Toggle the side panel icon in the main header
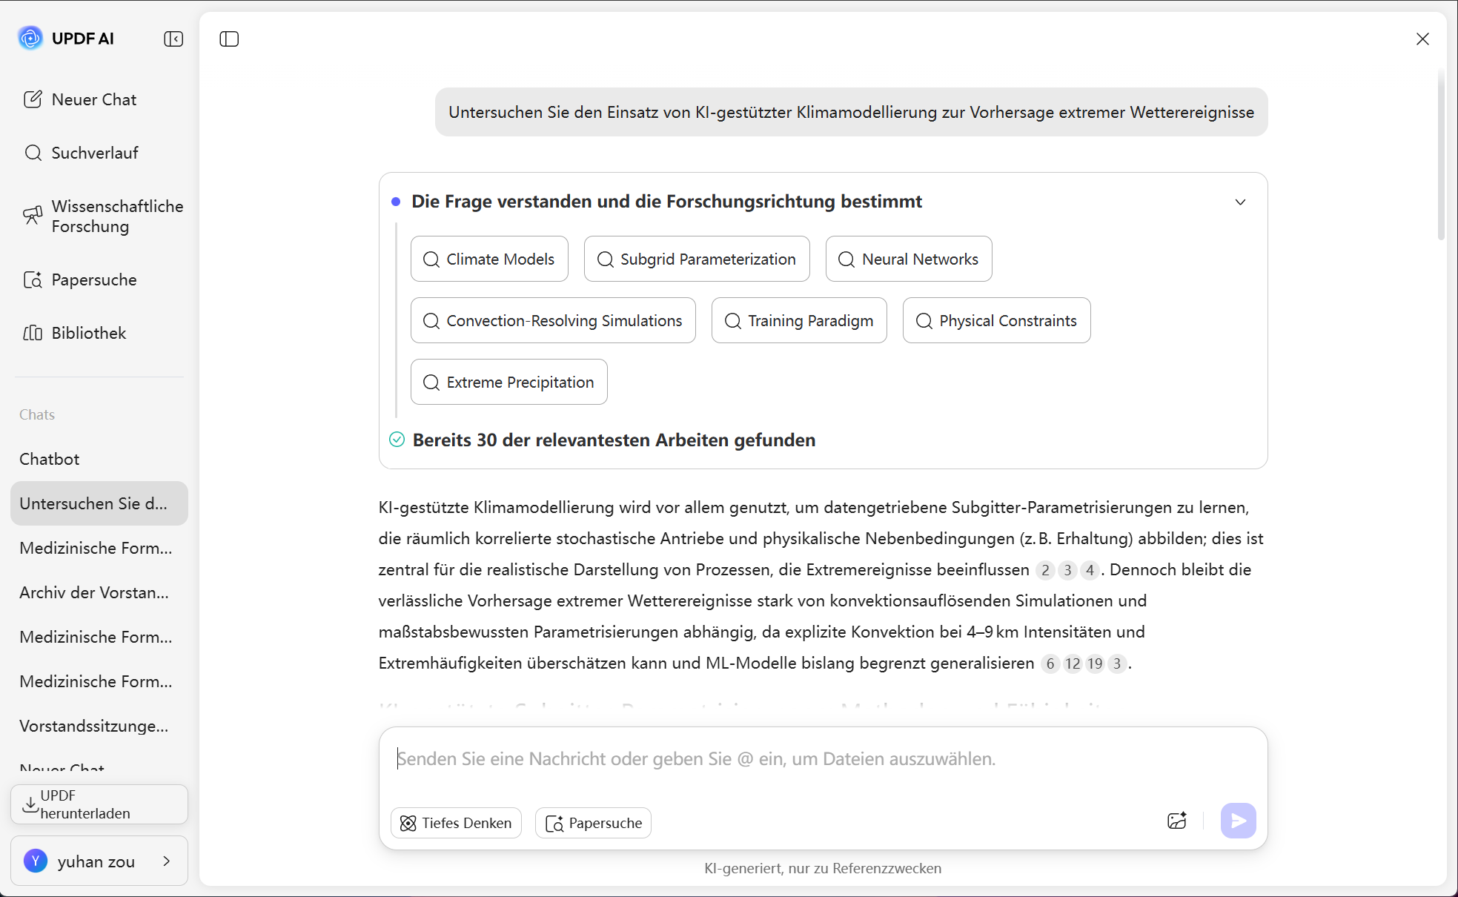The height and width of the screenshot is (897, 1458). click(x=229, y=39)
